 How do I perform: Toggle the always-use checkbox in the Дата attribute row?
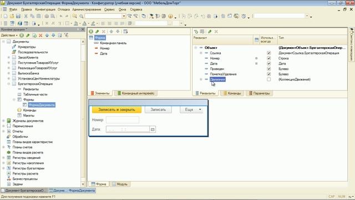coord(268,63)
